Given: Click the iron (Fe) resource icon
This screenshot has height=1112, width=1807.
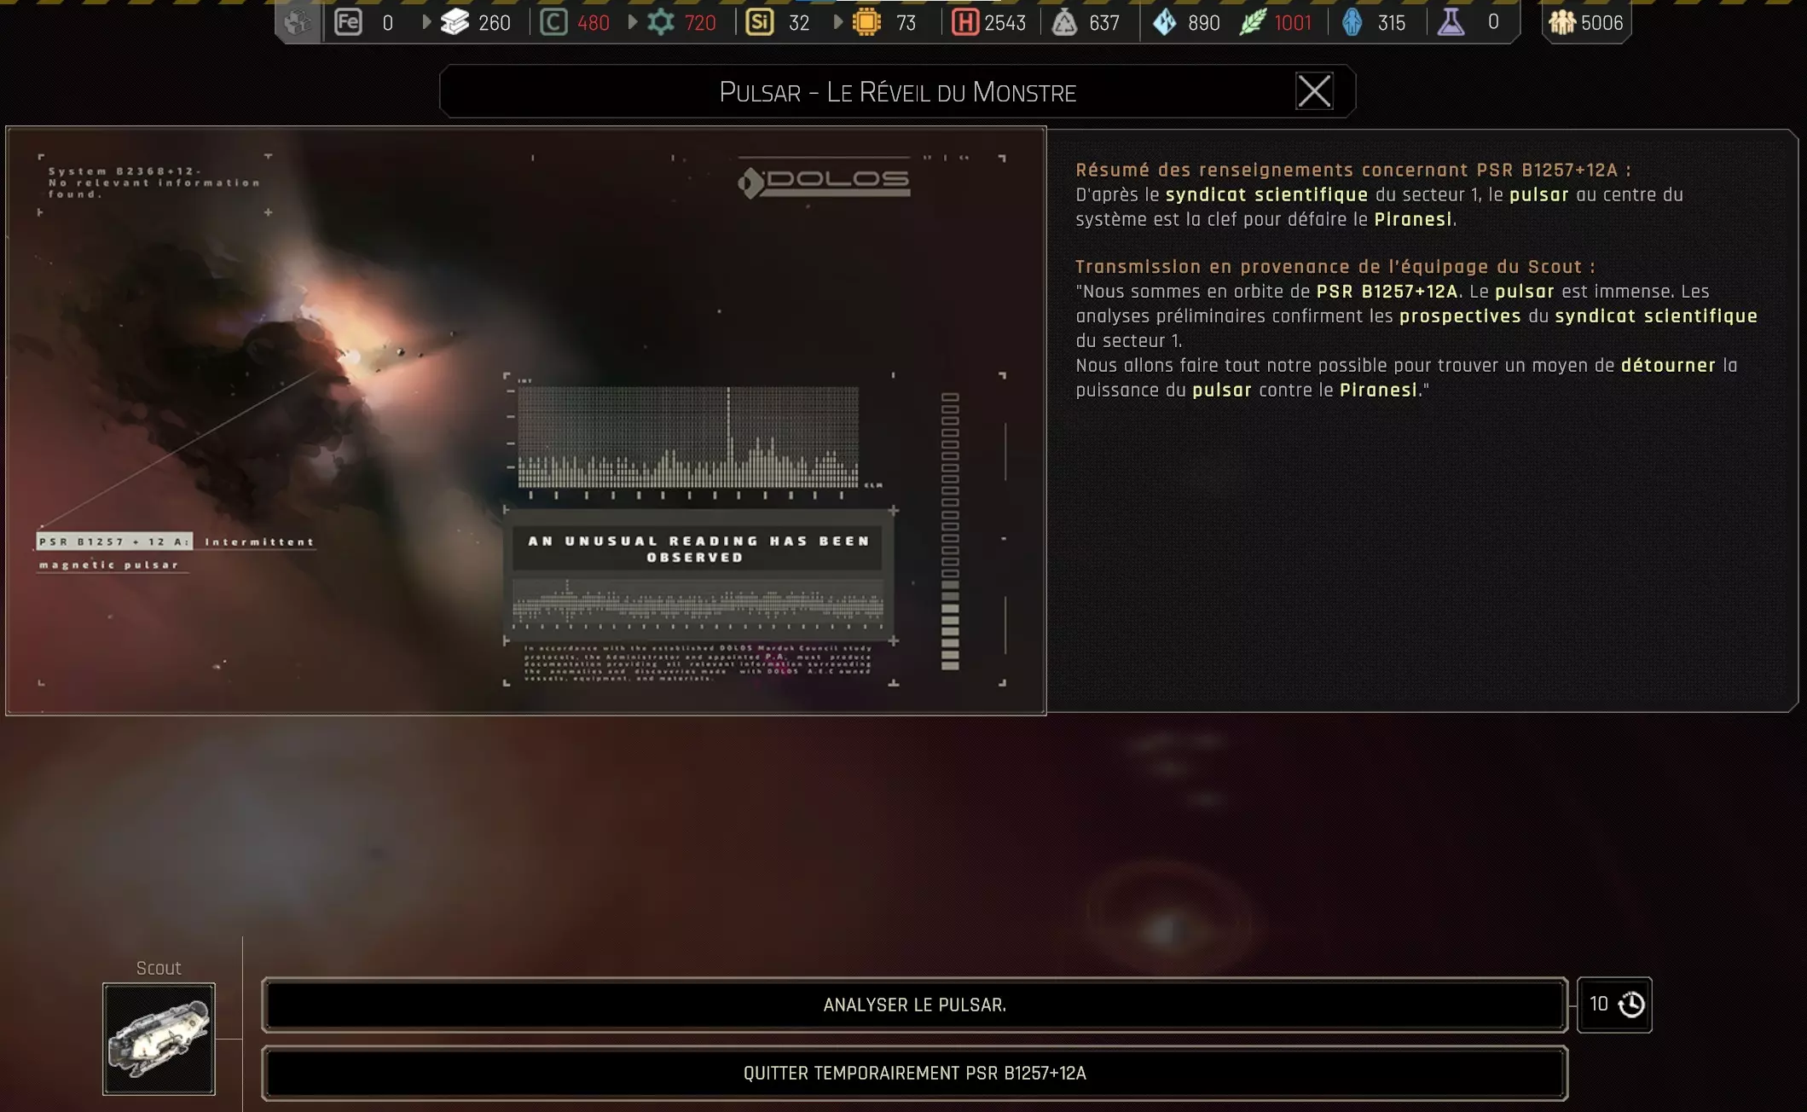Looking at the screenshot, I should tap(348, 22).
